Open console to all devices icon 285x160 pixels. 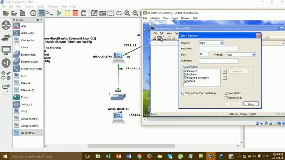click(x=49, y=13)
